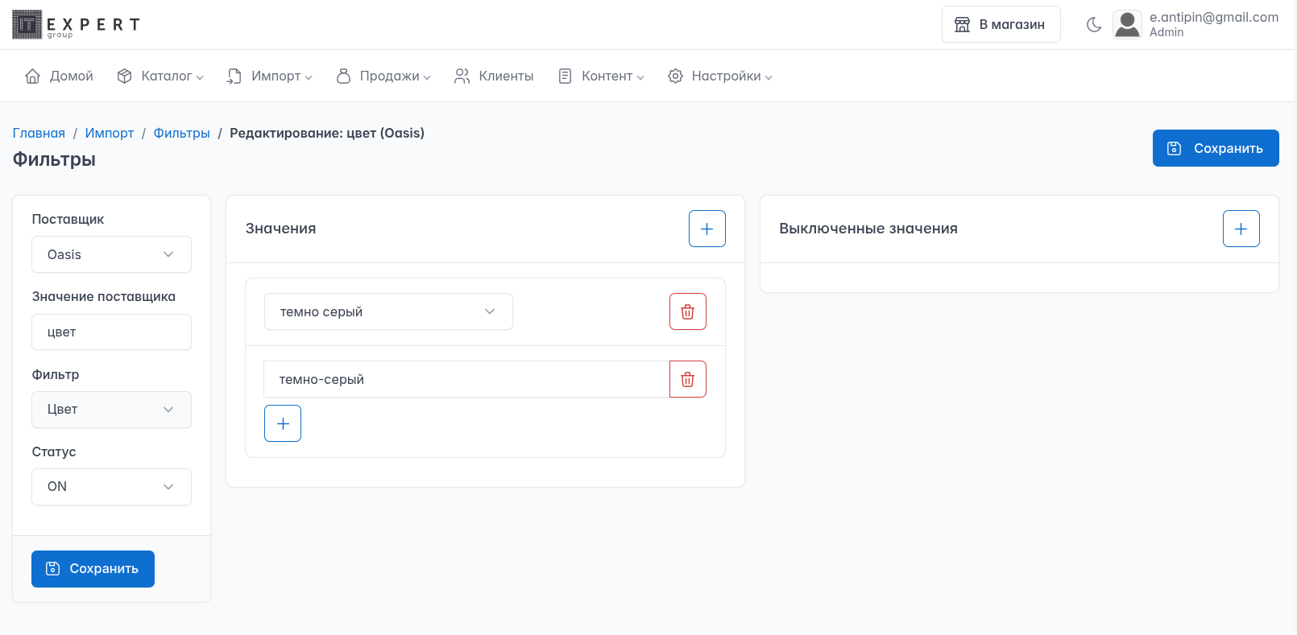1297x635 pixels.
Task: Click plus button below темно-серый field
Action: (283, 423)
